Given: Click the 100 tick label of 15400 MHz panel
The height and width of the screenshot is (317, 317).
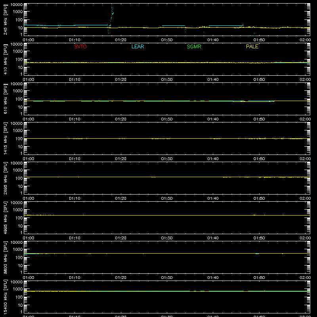Looking at the screenshot, I should [19, 297].
